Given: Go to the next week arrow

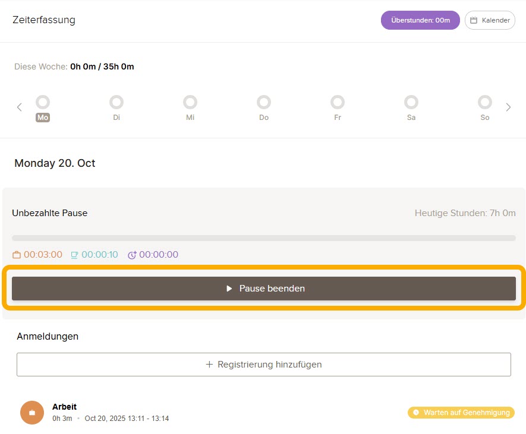Looking at the screenshot, I should 508,107.
